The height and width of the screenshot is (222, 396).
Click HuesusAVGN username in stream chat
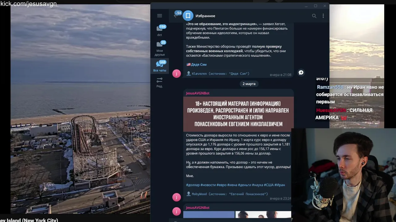(x=331, y=110)
